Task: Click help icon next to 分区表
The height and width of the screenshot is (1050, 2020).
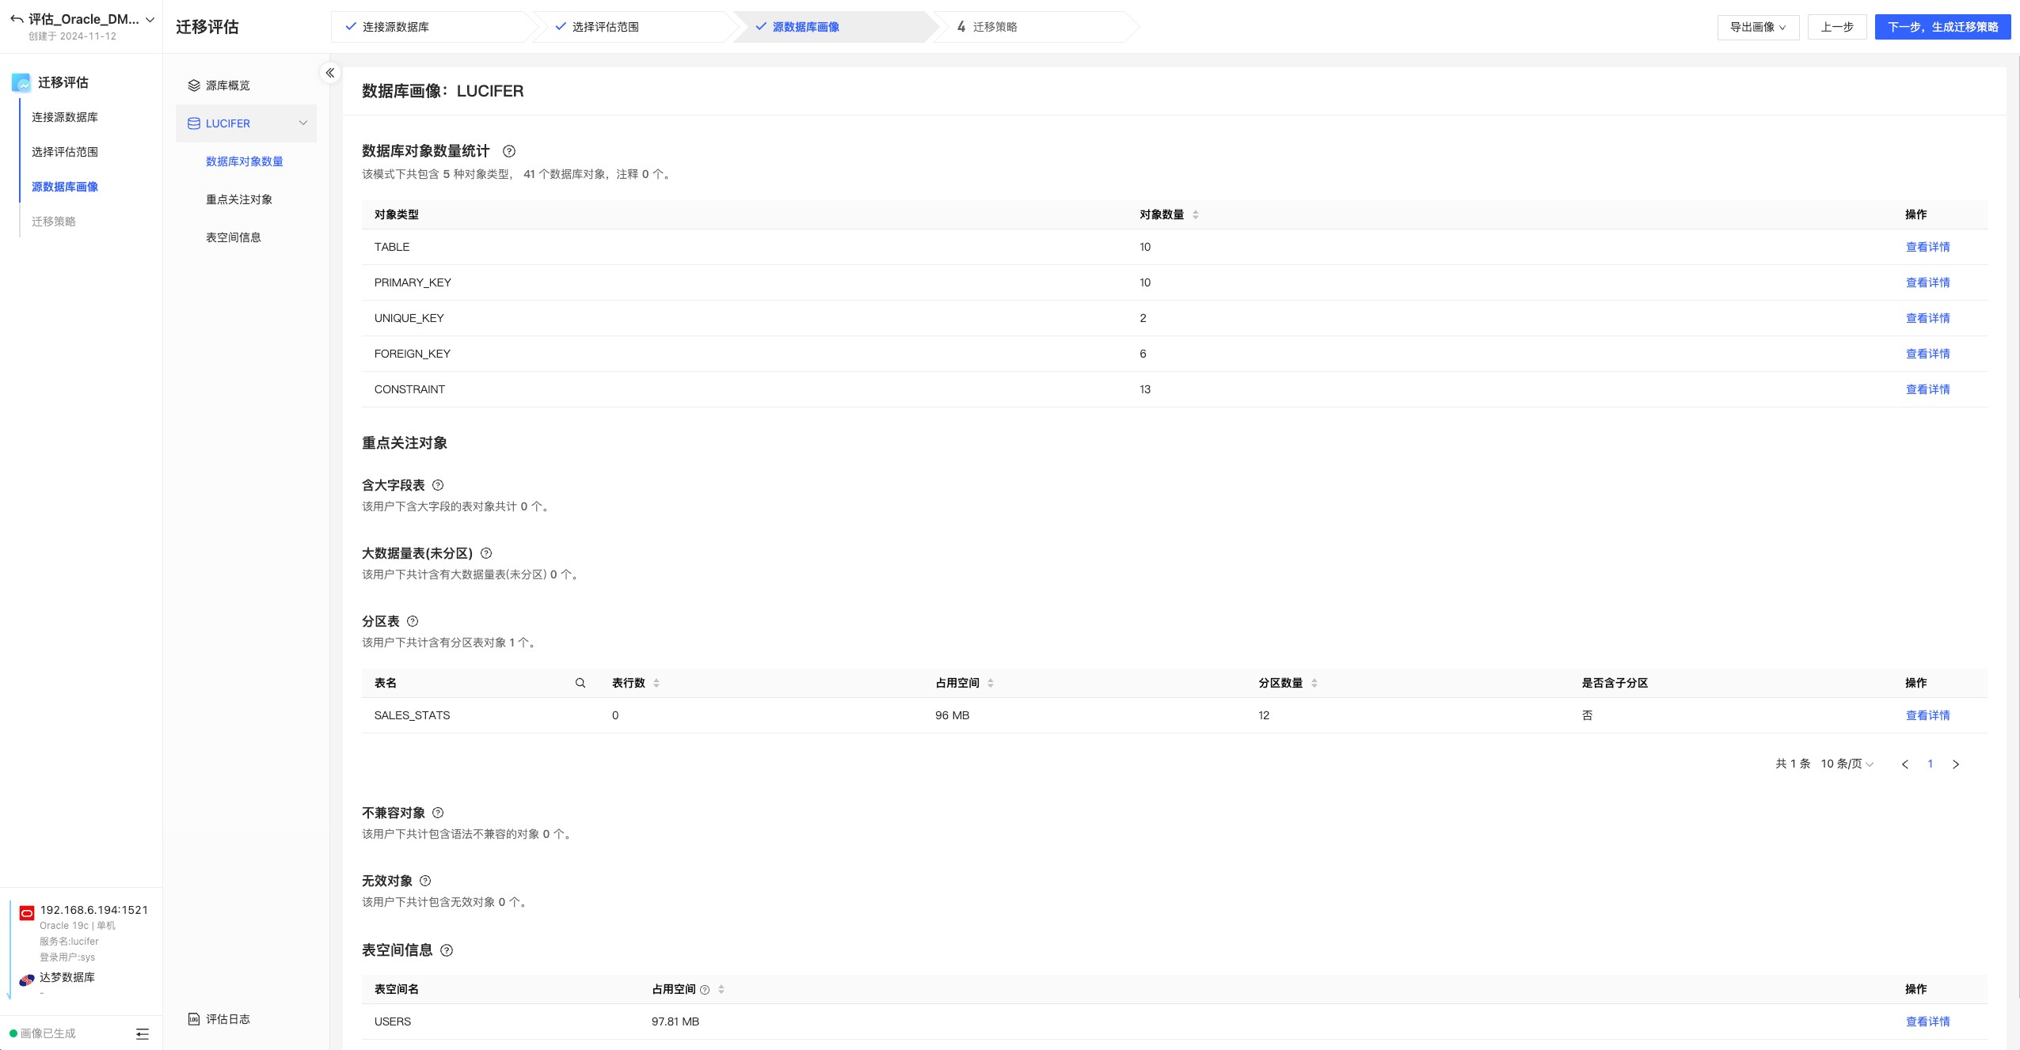Action: [413, 621]
